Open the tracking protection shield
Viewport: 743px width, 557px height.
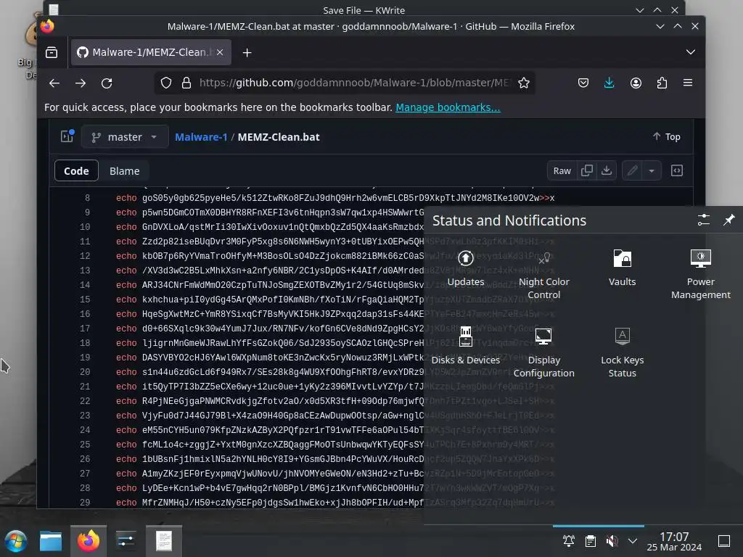[x=166, y=83]
